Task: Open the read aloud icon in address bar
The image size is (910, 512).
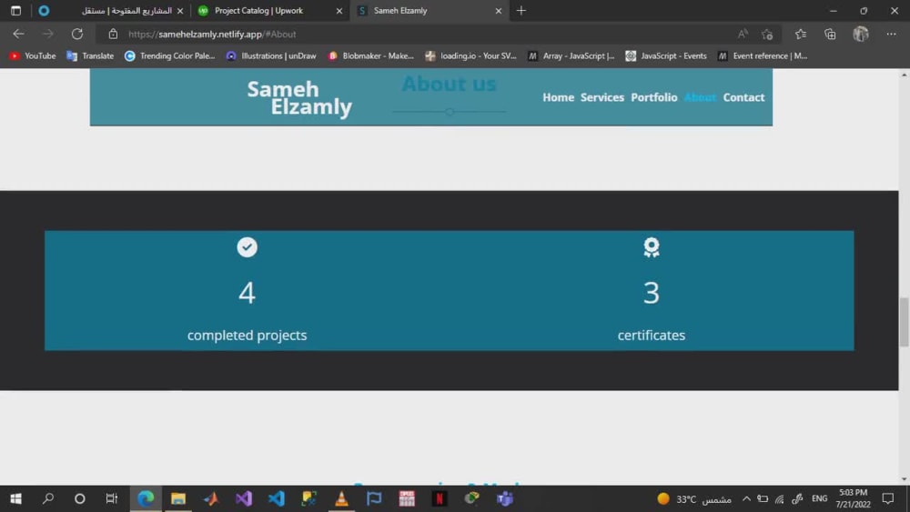Action: 743,35
